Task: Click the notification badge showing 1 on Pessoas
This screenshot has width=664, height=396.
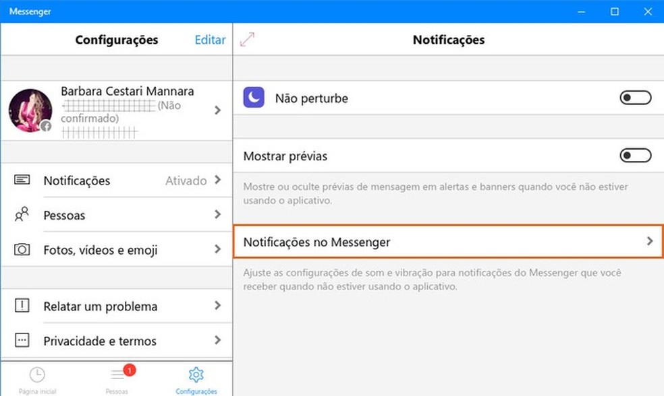Action: [x=128, y=369]
